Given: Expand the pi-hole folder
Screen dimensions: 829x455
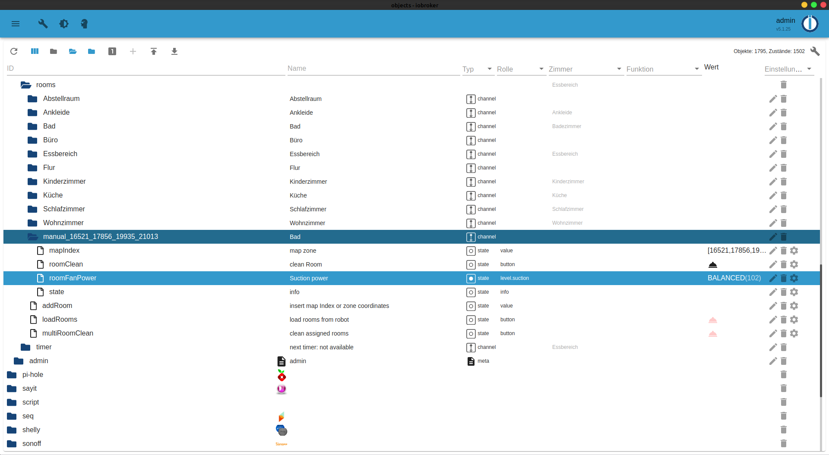Looking at the screenshot, I should point(12,375).
